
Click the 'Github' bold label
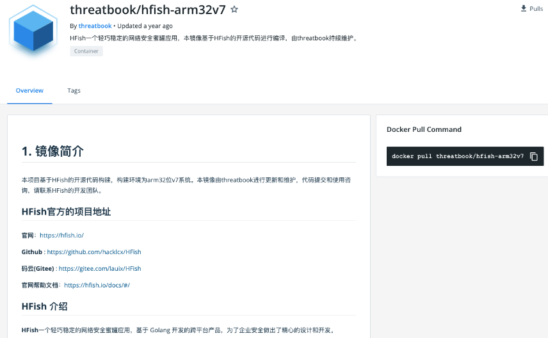[x=32, y=252]
